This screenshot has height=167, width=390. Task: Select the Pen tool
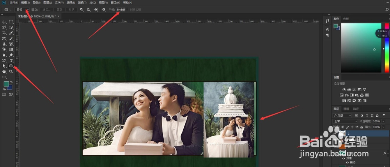pyautogui.click(x=4, y=60)
